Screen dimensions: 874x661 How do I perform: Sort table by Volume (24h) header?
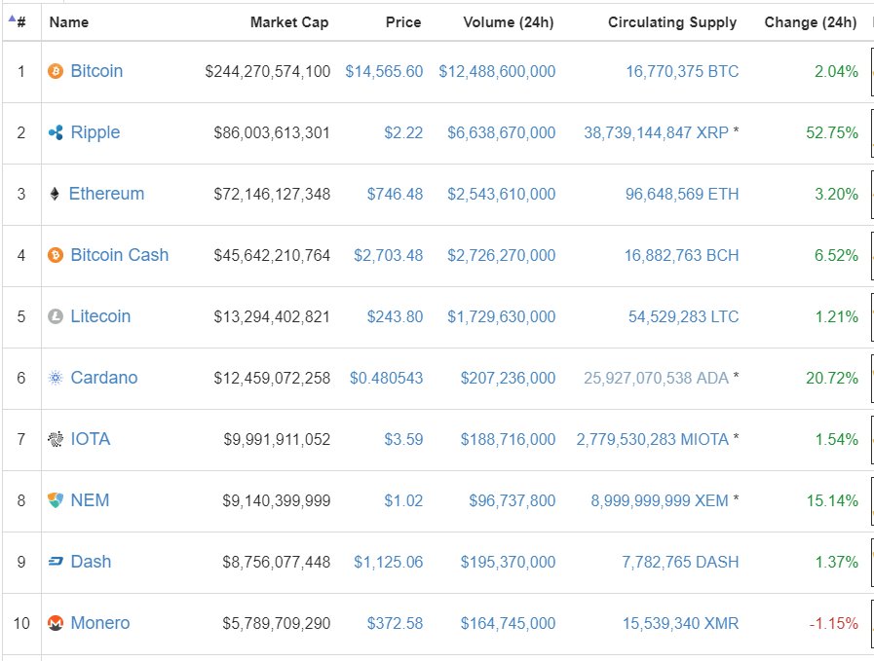[x=509, y=22]
